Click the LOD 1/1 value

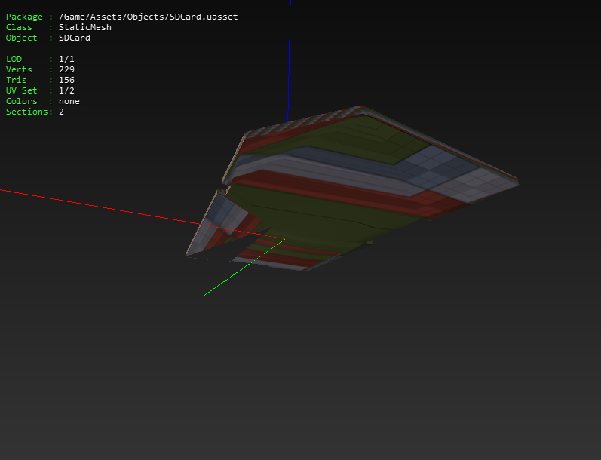point(66,59)
